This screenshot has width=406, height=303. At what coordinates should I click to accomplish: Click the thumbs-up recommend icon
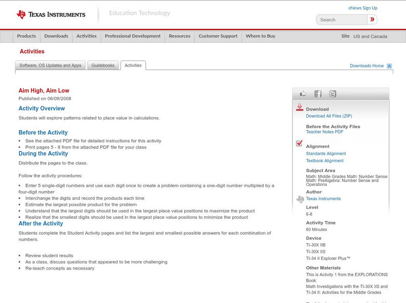(x=302, y=94)
